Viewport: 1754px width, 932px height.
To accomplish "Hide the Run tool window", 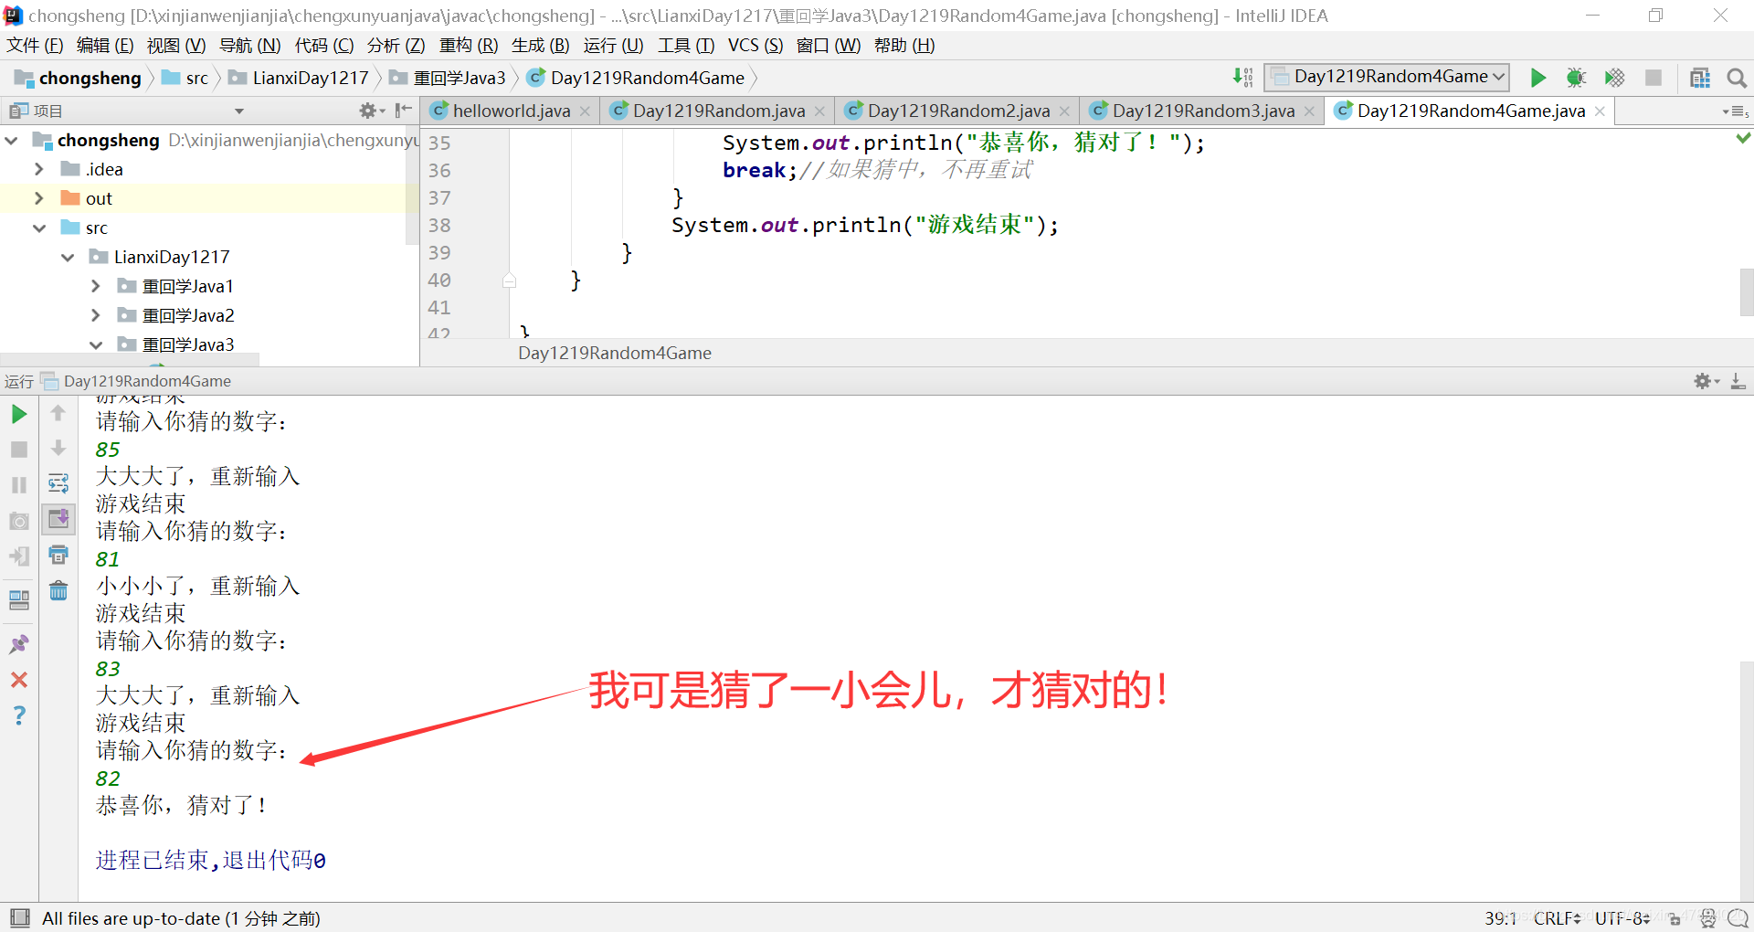I will tap(1738, 381).
